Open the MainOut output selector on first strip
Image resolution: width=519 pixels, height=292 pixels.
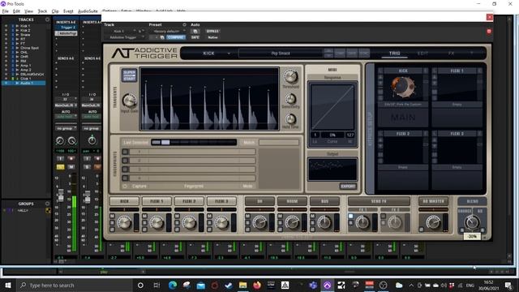(66, 105)
